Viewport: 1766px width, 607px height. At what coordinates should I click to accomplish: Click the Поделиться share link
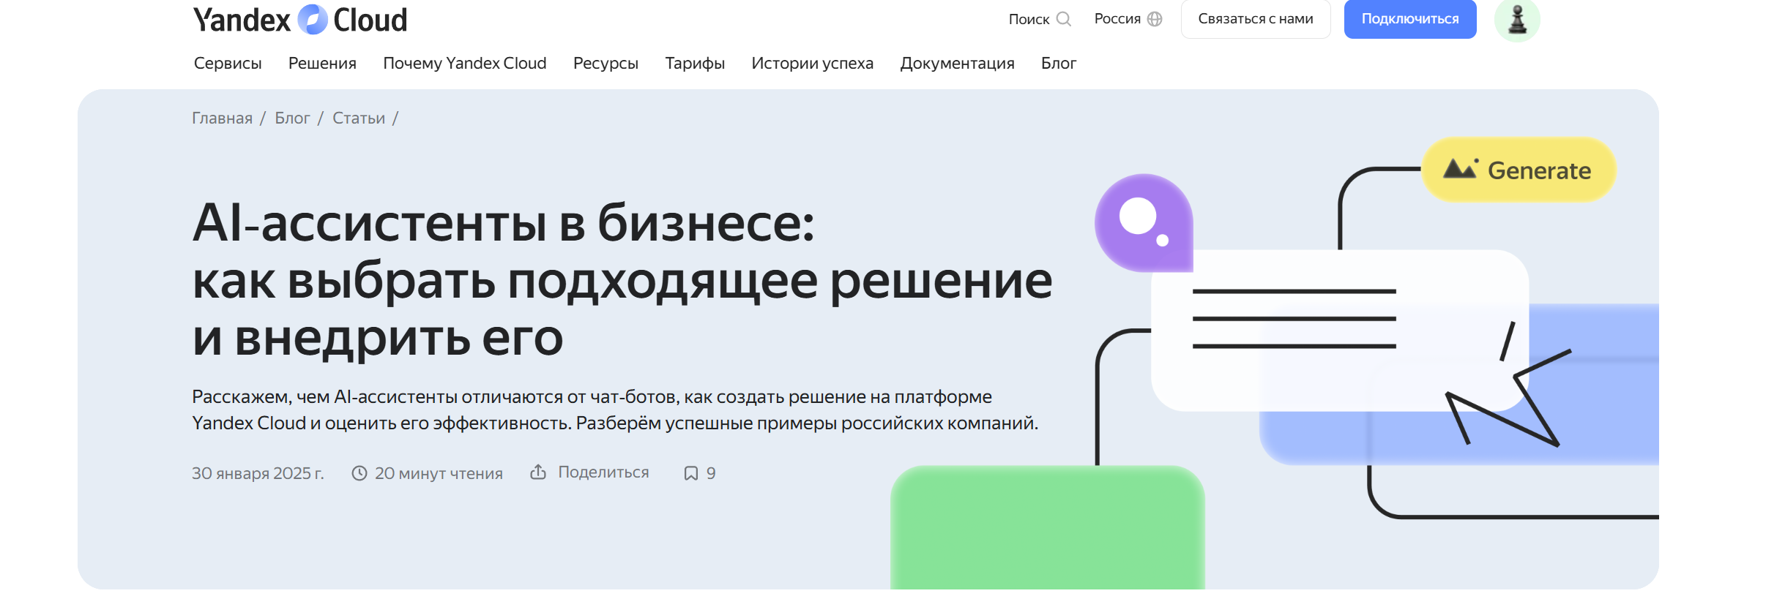pos(603,472)
